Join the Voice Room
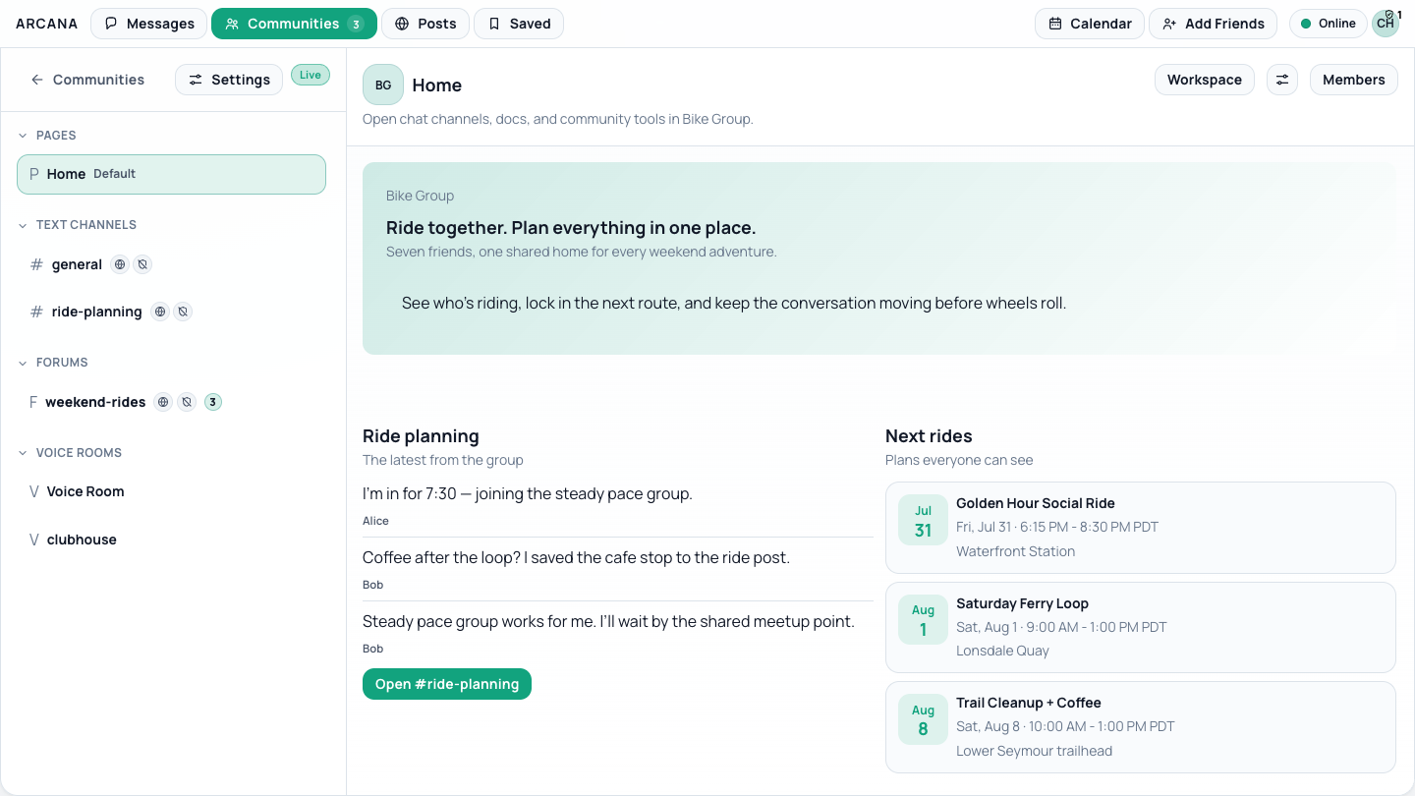The height and width of the screenshot is (796, 1415). point(171,491)
